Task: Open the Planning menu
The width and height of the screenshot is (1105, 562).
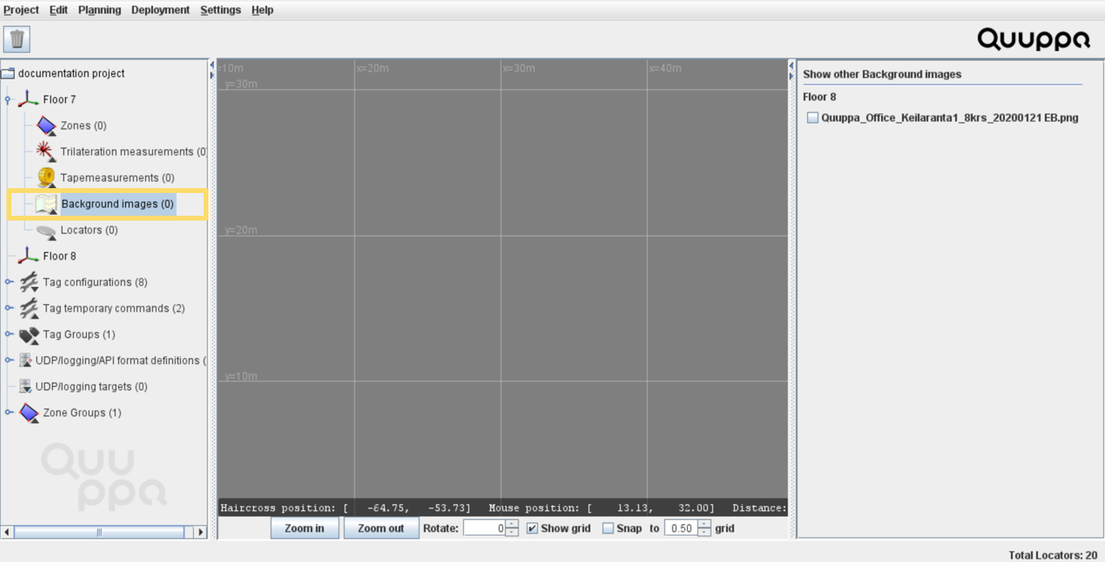Action: 100,10
